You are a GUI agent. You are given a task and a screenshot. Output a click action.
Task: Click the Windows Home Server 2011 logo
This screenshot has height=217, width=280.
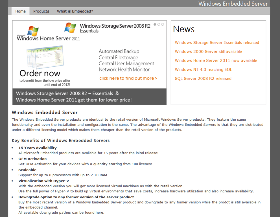point(48,34)
